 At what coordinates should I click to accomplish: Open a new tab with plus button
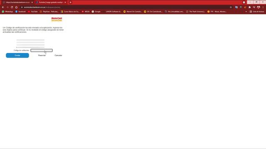tap(70, 2)
